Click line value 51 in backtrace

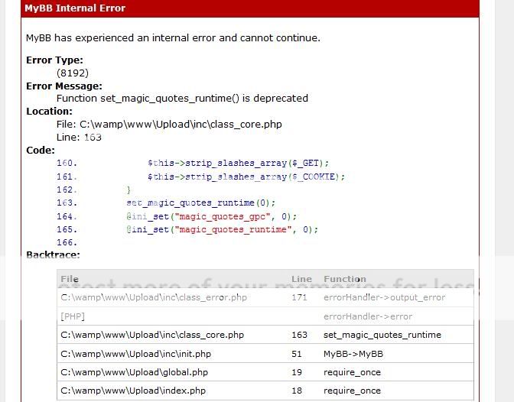click(x=296, y=354)
